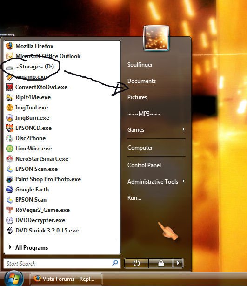
Task: Click the "DVDDecrypter.exe" program name
Action: (x=40, y=220)
